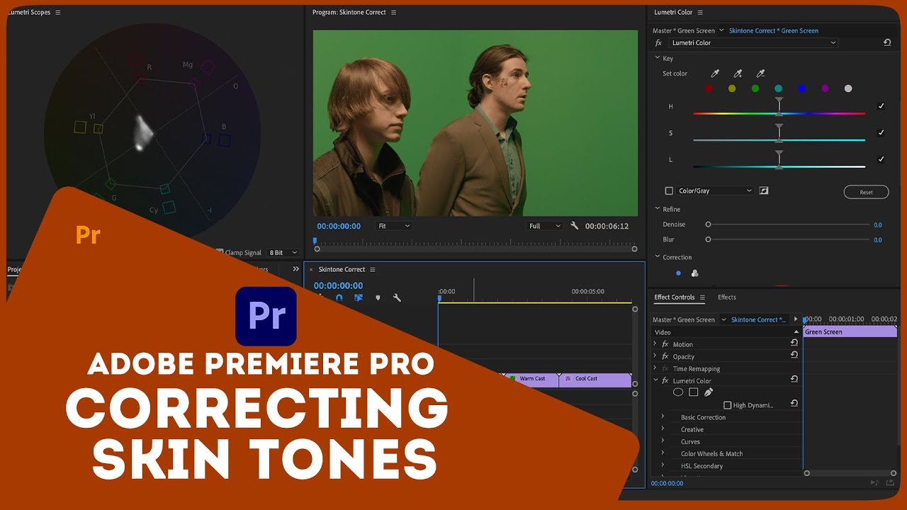Select the free draw bezier pen mask
This screenshot has width=907, height=510.
pos(709,392)
